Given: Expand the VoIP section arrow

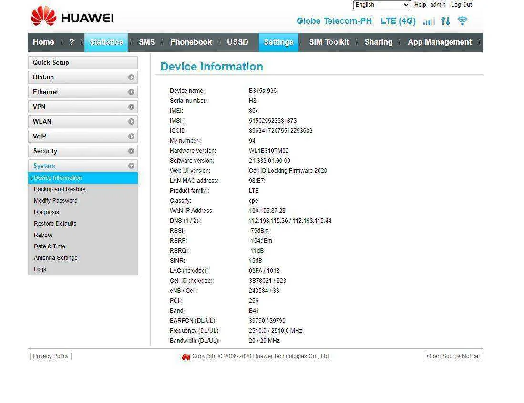Looking at the screenshot, I should (131, 137).
